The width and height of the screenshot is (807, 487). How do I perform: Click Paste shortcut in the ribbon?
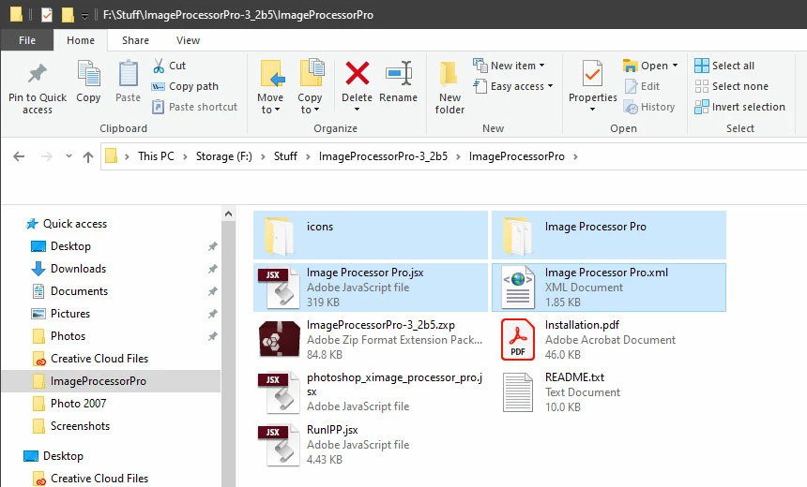194,107
